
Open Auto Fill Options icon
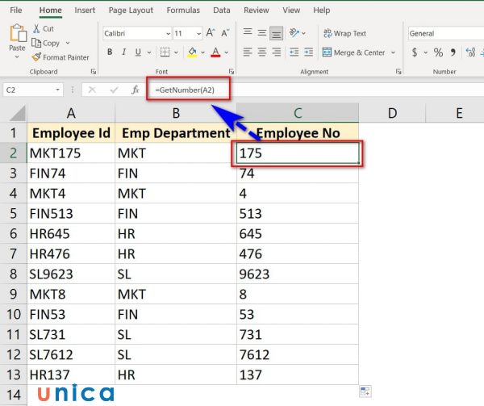pos(365,391)
